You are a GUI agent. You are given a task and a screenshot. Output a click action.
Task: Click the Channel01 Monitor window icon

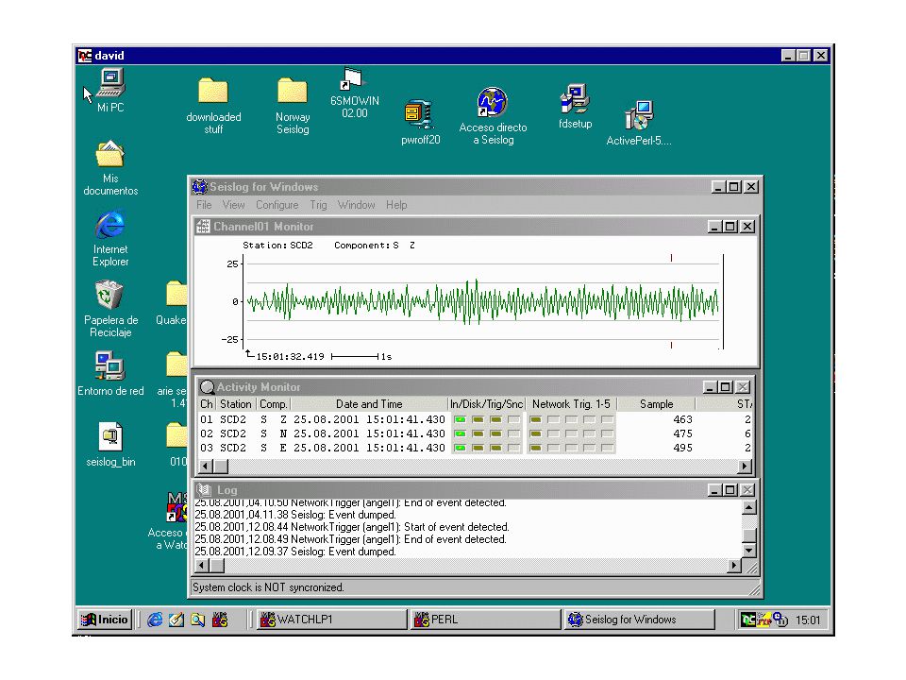pyautogui.click(x=203, y=227)
